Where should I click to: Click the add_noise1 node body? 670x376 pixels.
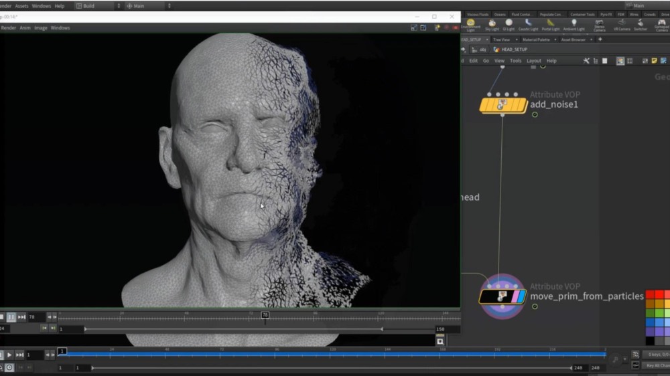pos(503,105)
